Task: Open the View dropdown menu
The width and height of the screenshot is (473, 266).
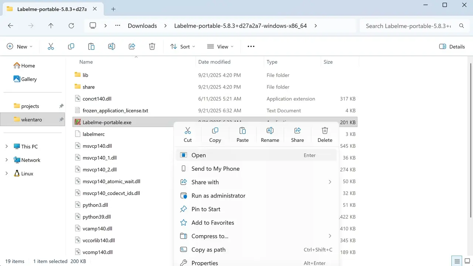Action: (220, 47)
